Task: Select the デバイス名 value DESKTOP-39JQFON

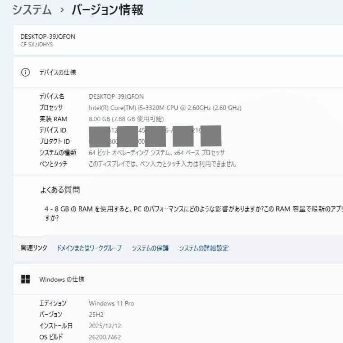Action: (x=116, y=96)
